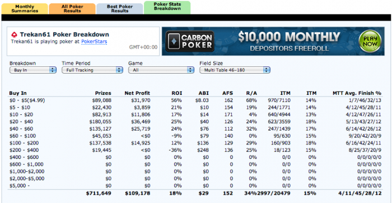Click the 1/7/46/32/13 finish distribution
This screenshot has width=392, height=203.
[x=365, y=100]
